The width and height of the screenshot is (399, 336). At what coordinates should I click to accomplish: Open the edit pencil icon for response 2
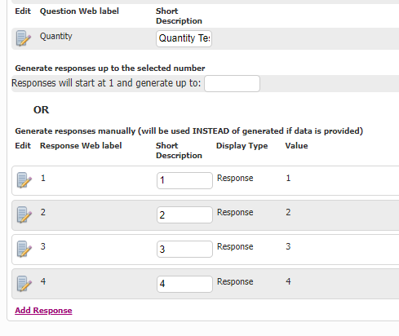24,214
